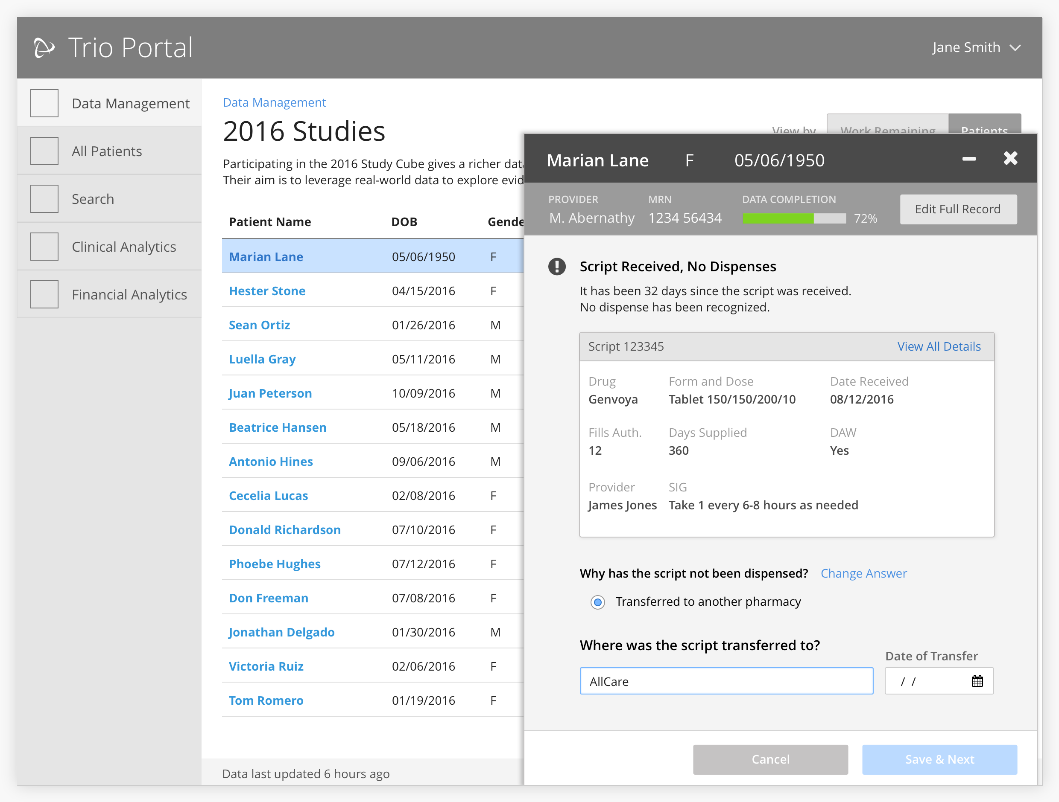Open patient Don Freeman
Image resolution: width=1059 pixels, height=802 pixels.
(269, 598)
